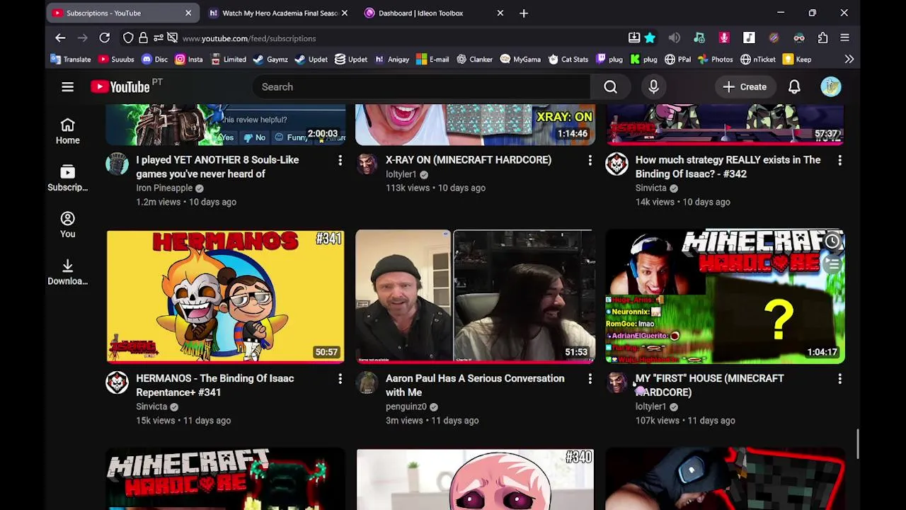Screen dimensions: 906x510
Task: Open the Keep bookmark
Action: coord(797,59)
